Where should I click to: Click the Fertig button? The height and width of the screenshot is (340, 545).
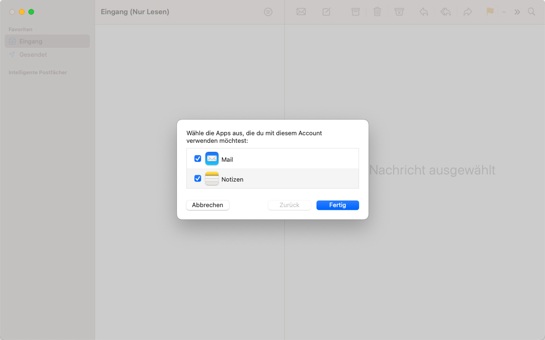(337, 205)
